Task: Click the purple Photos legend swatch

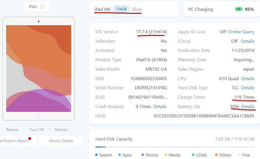Action: coord(143,155)
